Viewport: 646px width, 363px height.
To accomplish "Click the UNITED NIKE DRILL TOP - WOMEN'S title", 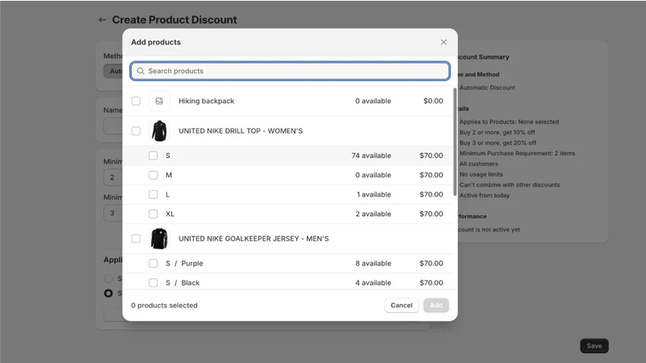I will point(241,131).
